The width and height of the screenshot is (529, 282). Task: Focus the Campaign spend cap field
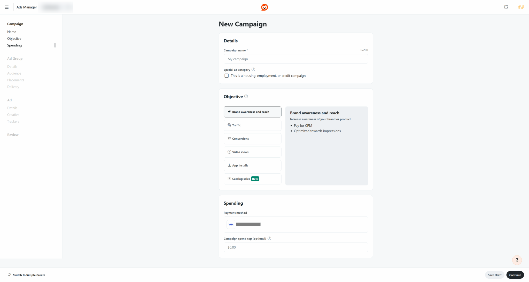pos(296,247)
